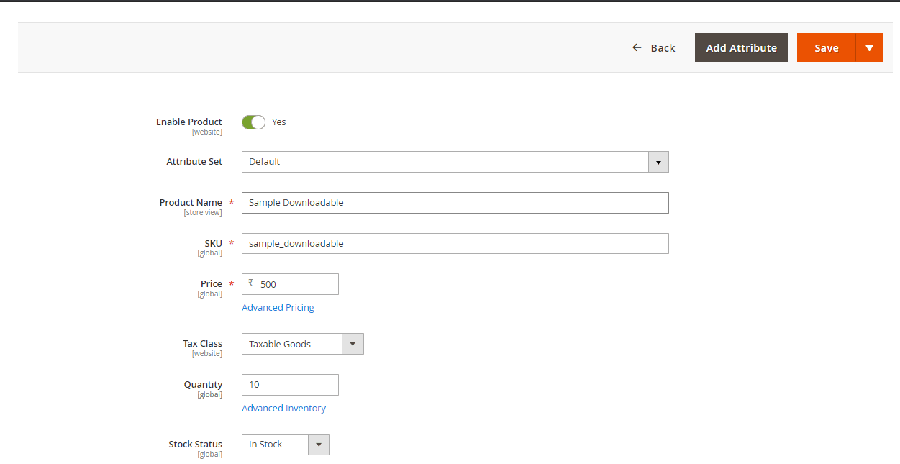
Task: Click the SKU label
Action: pyautogui.click(x=214, y=243)
